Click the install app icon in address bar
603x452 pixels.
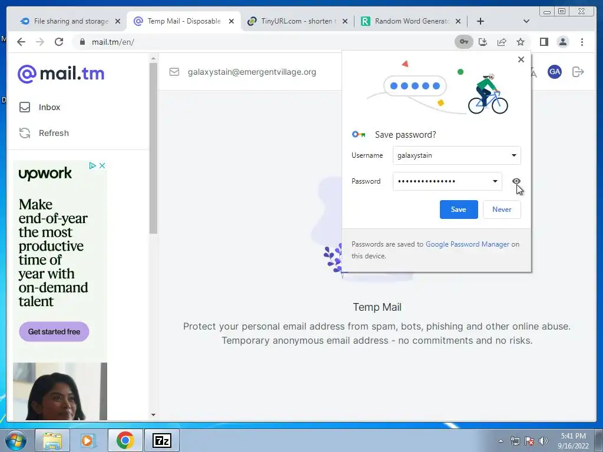click(x=483, y=42)
